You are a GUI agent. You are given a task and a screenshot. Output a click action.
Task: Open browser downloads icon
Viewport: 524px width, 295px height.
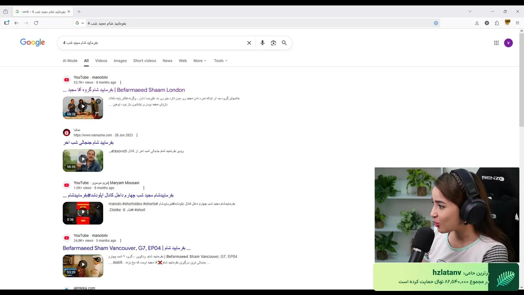477,23
